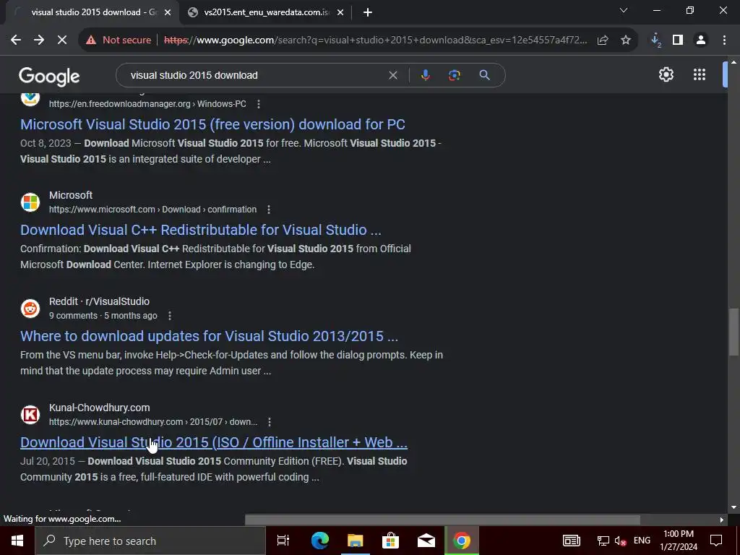Open the tab search chevron
This screenshot has height=555, width=740.
[624, 10]
